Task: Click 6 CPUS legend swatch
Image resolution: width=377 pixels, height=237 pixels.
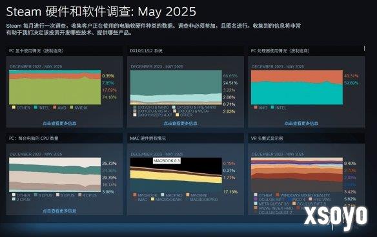Action: [57, 194]
